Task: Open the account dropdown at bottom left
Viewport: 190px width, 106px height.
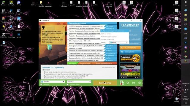Action: point(53,82)
